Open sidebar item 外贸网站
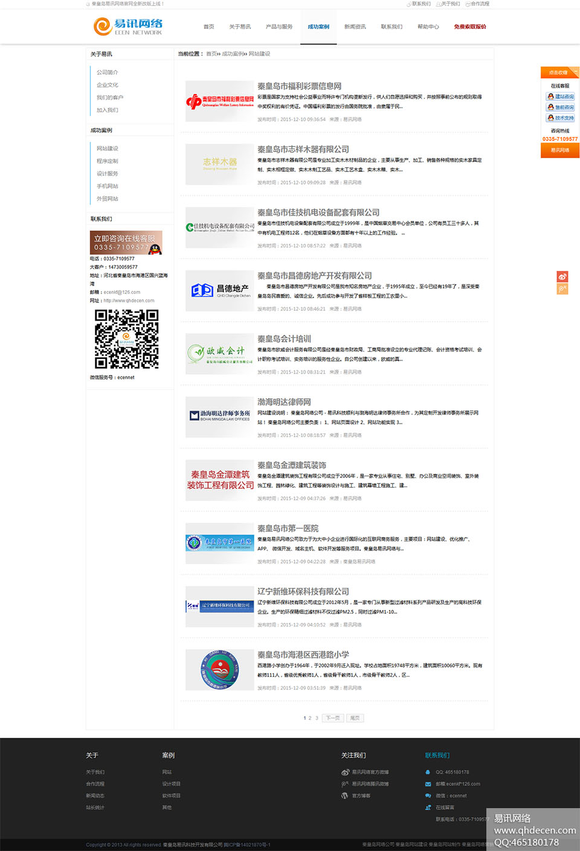 [x=108, y=199]
